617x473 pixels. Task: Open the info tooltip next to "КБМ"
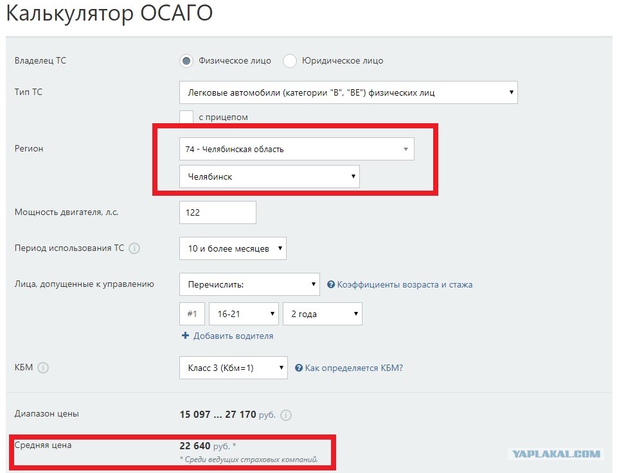42,368
